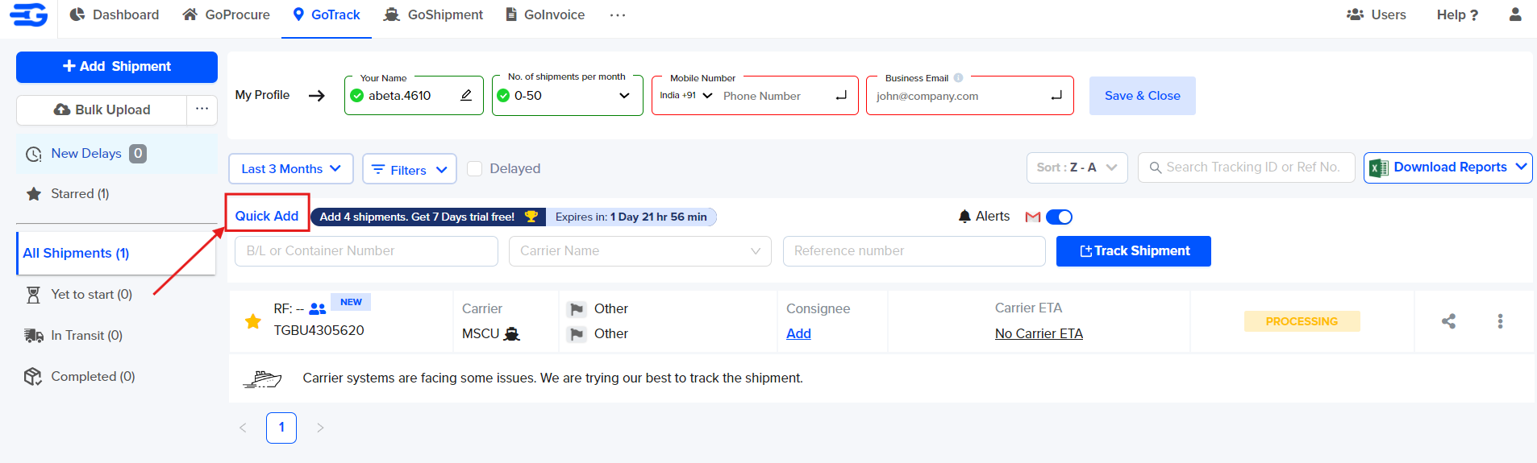This screenshot has height=463, width=1537.
Task: Open the Sort Z-A dropdown
Action: [x=1077, y=167]
